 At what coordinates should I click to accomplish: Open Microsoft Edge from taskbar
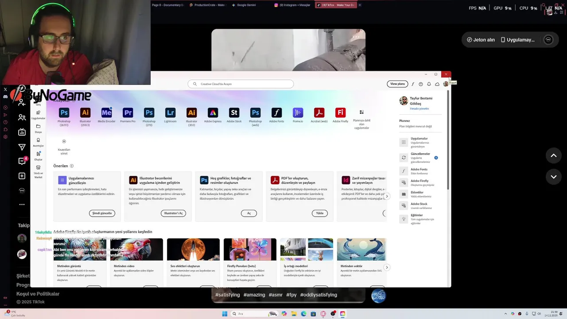click(303, 314)
